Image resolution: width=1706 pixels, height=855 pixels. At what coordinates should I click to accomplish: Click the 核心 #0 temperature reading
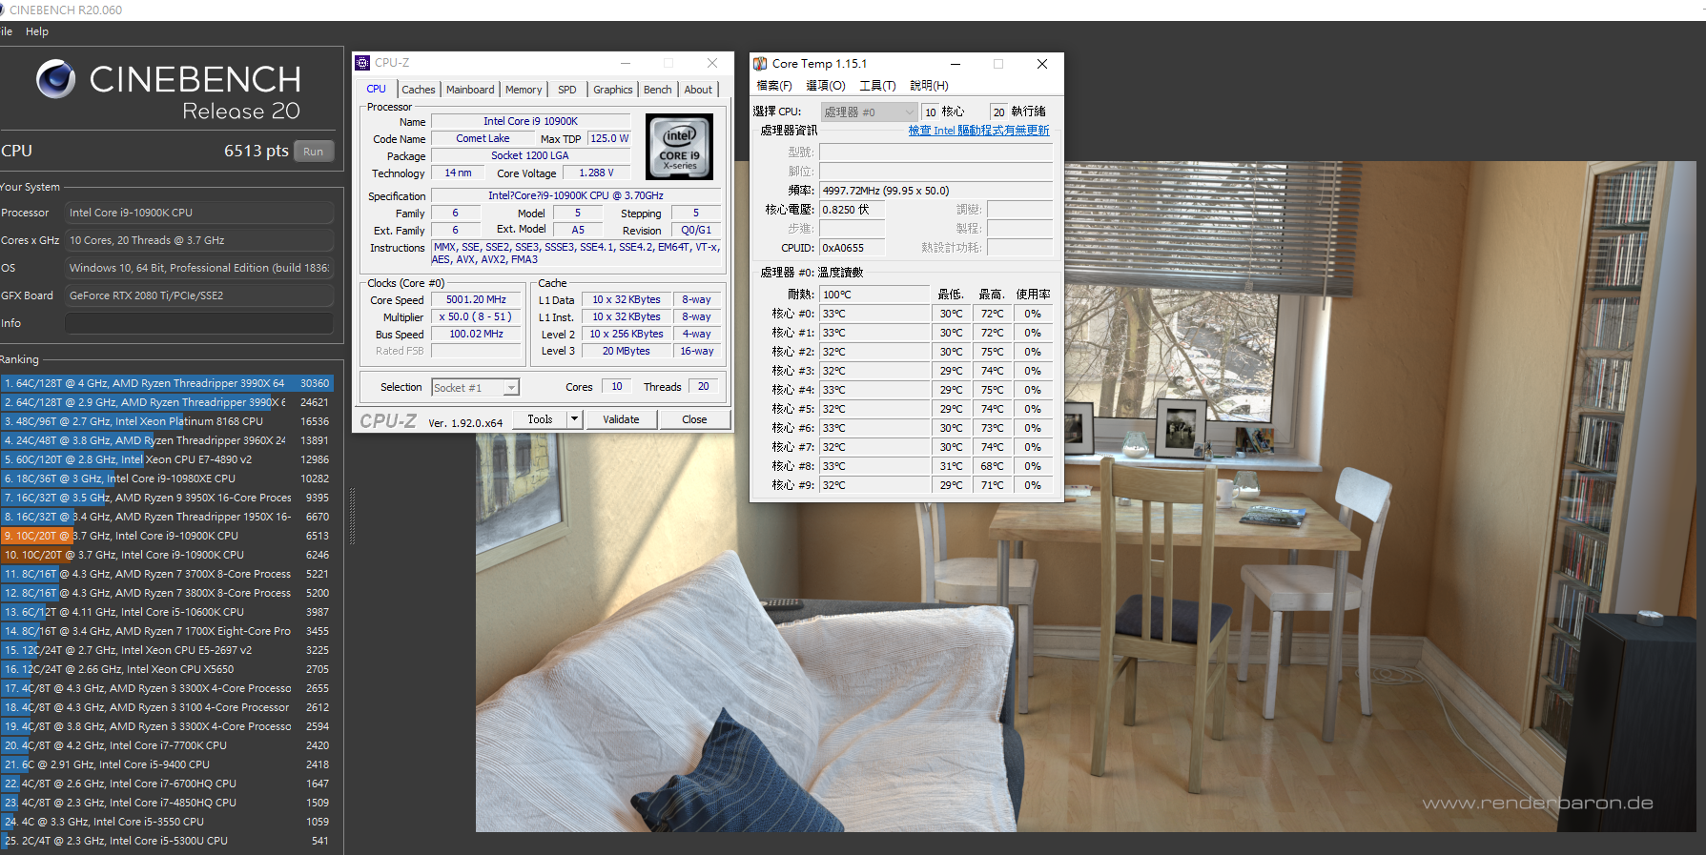pyautogui.click(x=874, y=314)
